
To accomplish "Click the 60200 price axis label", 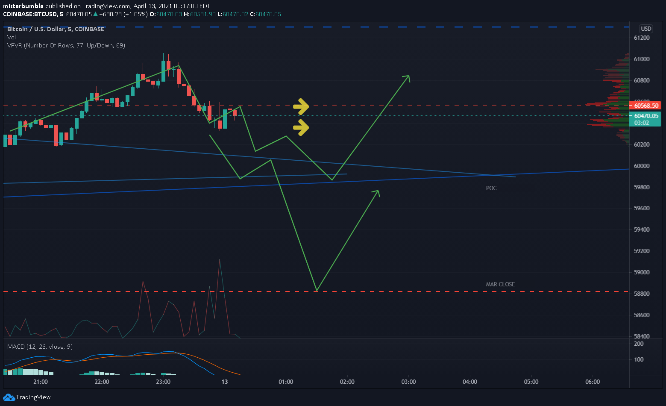I will 642,144.
